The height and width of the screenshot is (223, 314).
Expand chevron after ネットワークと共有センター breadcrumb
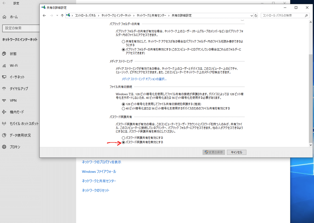(169, 15)
